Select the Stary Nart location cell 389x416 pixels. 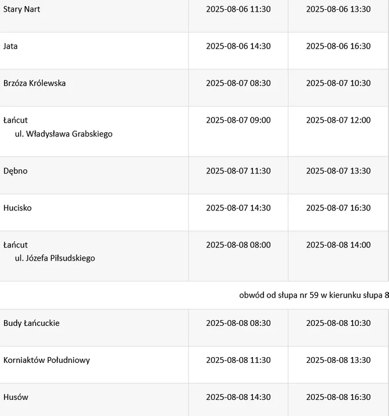94,16
